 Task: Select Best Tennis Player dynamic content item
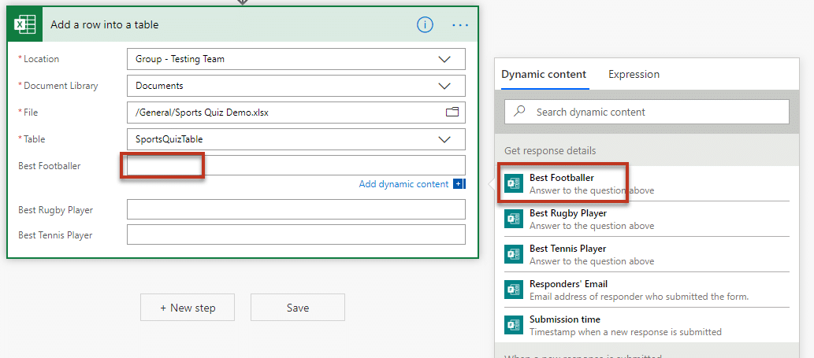pyautogui.click(x=567, y=254)
